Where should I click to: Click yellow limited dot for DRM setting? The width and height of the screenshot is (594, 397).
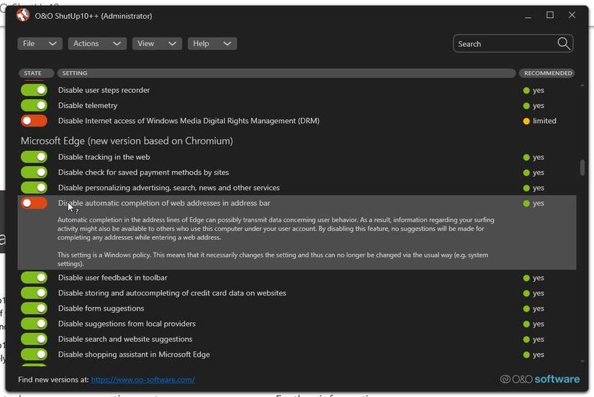(526, 121)
